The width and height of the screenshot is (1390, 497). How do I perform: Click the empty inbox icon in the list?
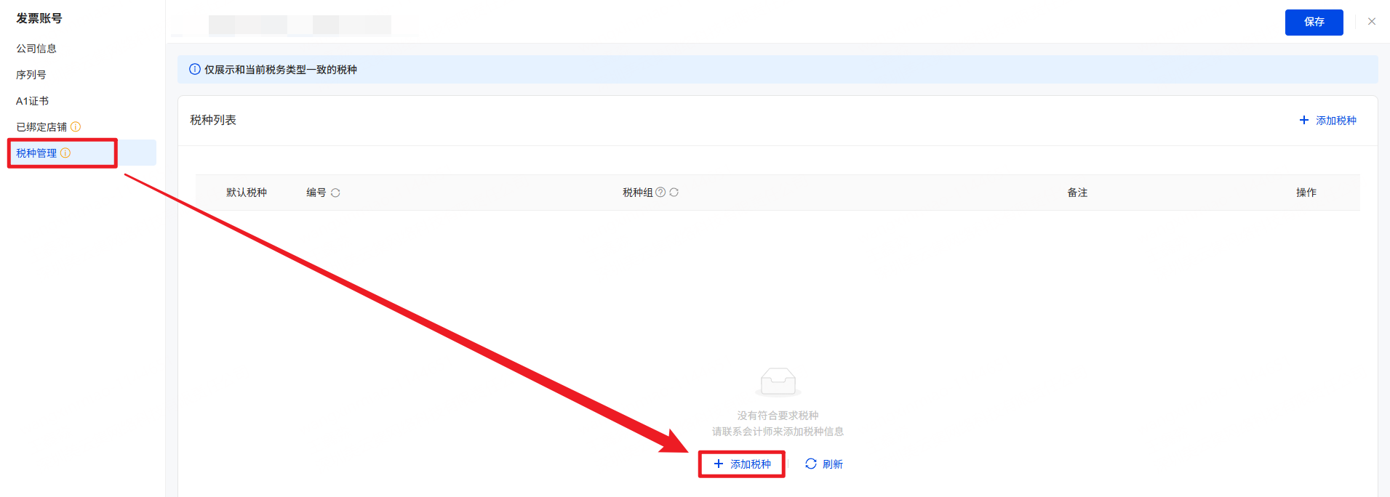[778, 381]
